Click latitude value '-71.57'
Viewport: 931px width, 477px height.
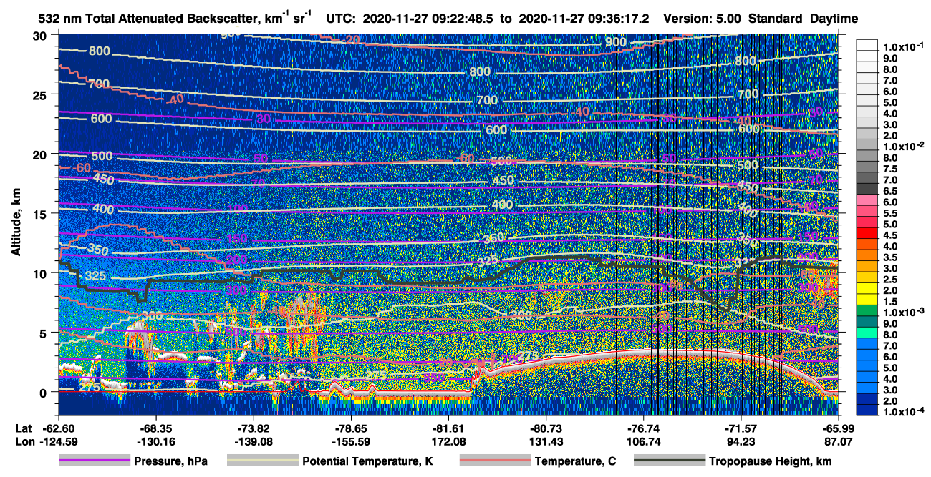741,428
